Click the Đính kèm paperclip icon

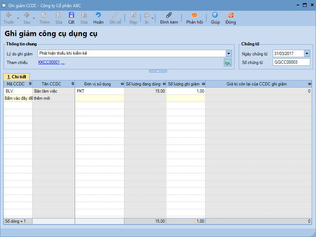point(169,15)
